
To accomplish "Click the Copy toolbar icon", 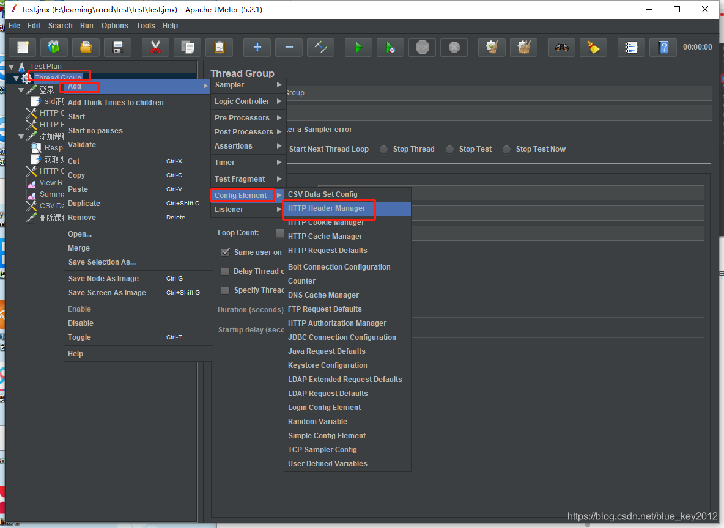I will click(x=188, y=47).
